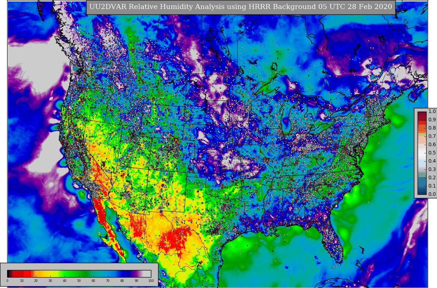Screen dimensions: 437x288
Task: Click the "60" tick label on humidity scale
Action: (93, 281)
